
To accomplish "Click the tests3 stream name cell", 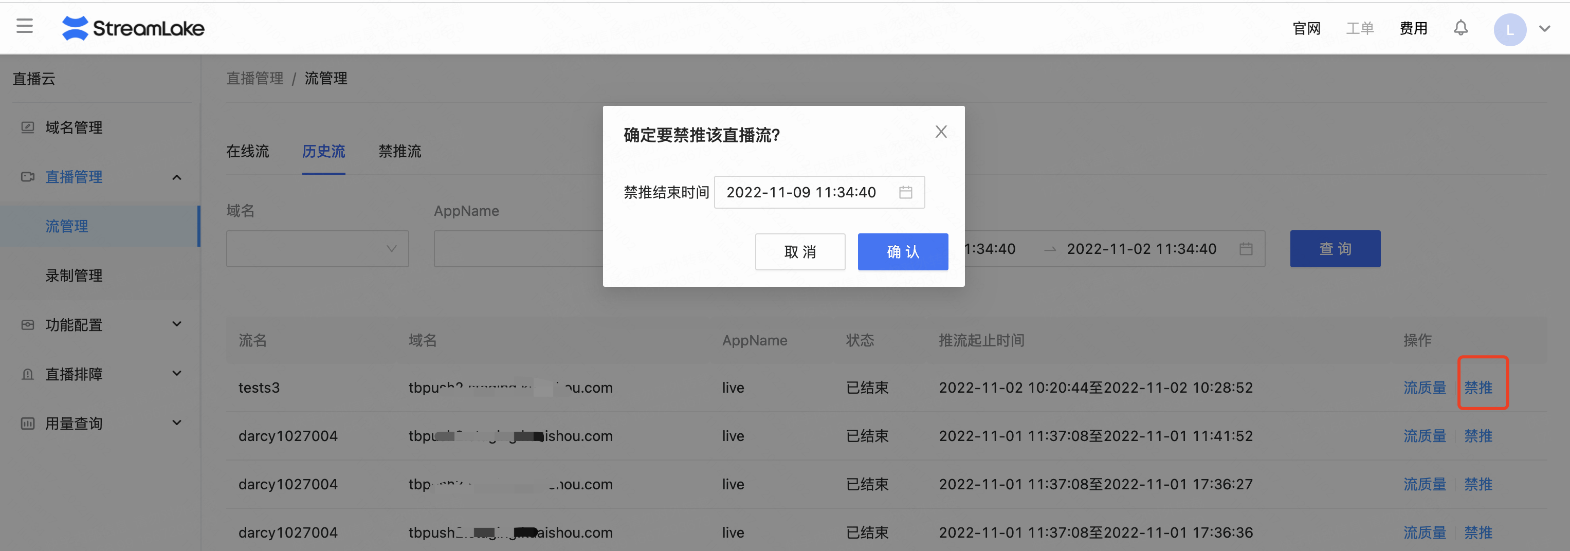I will pyautogui.click(x=259, y=388).
